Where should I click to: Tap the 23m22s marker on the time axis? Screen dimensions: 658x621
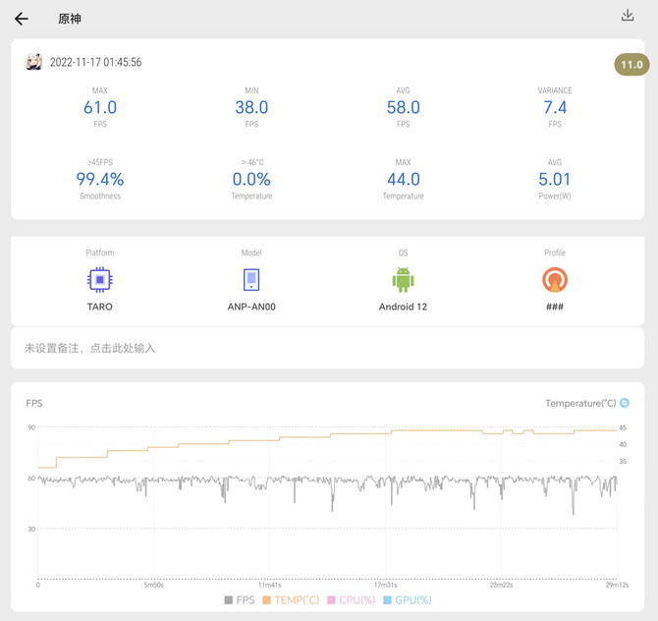pyautogui.click(x=502, y=585)
